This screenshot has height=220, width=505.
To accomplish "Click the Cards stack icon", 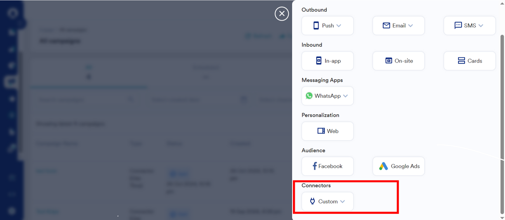I will (x=461, y=61).
